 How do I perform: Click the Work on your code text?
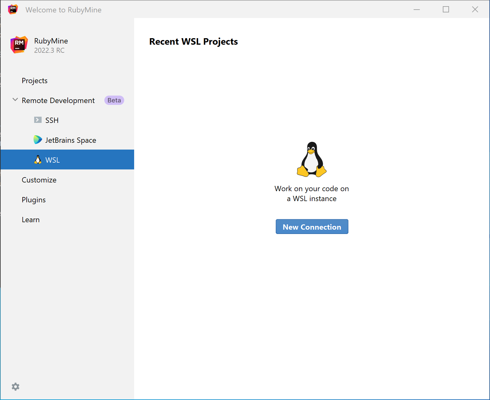click(312, 194)
